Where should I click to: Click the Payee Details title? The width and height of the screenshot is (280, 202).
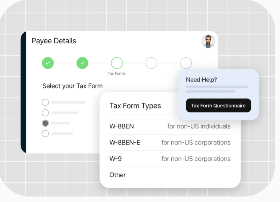click(54, 41)
